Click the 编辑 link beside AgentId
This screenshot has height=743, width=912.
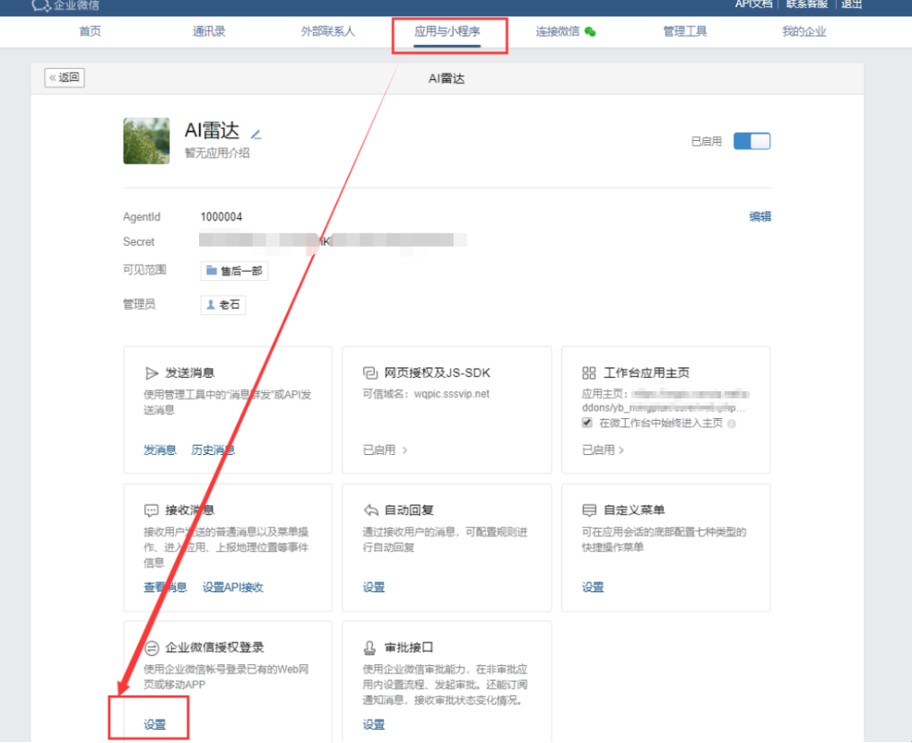[760, 216]
